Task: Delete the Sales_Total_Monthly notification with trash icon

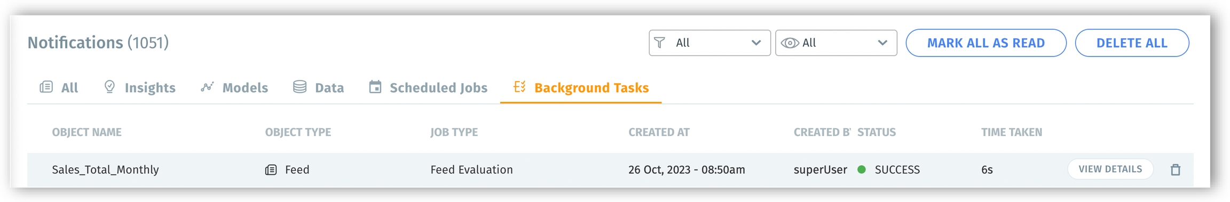Action: [x=1176, y=170]
